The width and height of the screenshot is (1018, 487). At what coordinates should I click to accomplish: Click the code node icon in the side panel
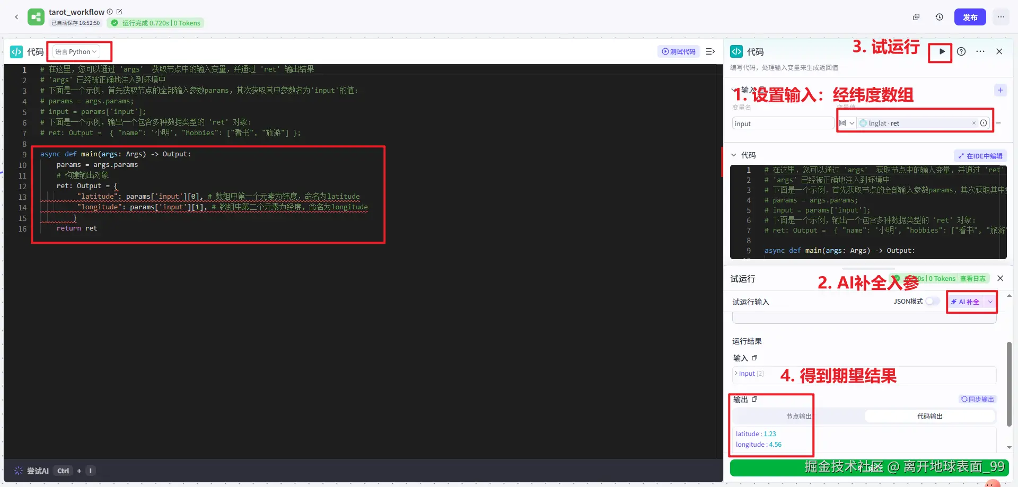click(736, 51)
